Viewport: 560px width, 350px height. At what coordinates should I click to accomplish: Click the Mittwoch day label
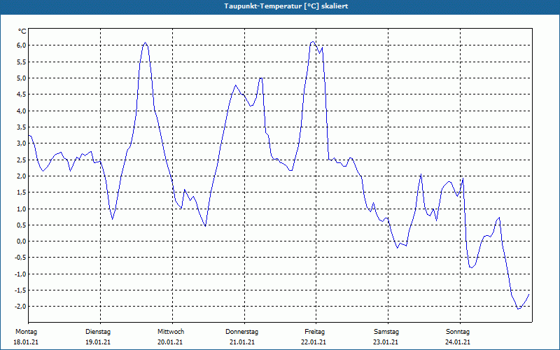coord(171,332)
